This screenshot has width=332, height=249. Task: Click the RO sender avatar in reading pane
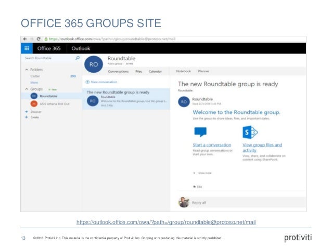pyautogui.click(x=184, y=101)
